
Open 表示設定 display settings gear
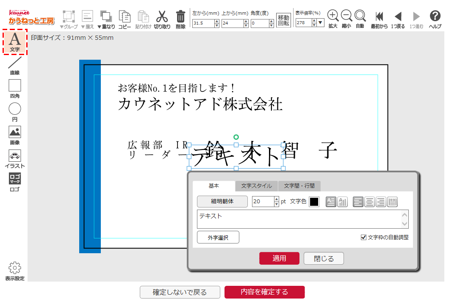[x=15, y=271]
